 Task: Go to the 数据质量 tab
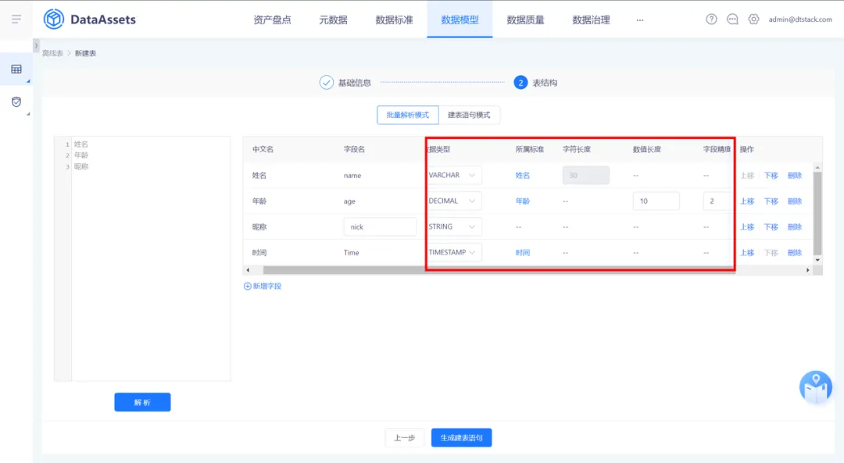pyautogui.click(x=525, y=20)
